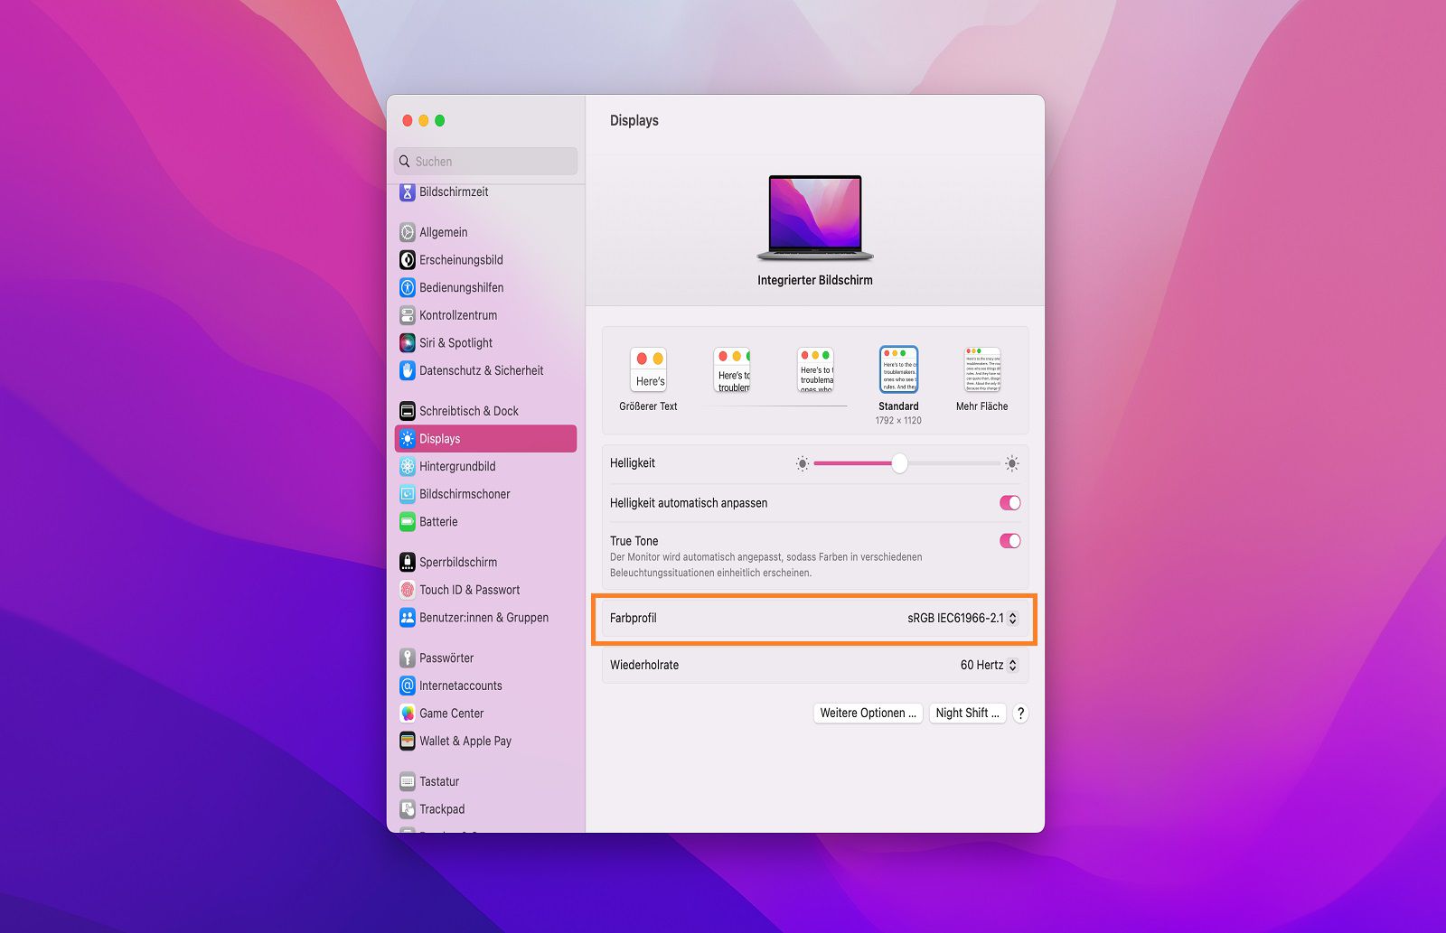Open the Batterie icon
This screenshot has width=1446, height=933.
408,522
